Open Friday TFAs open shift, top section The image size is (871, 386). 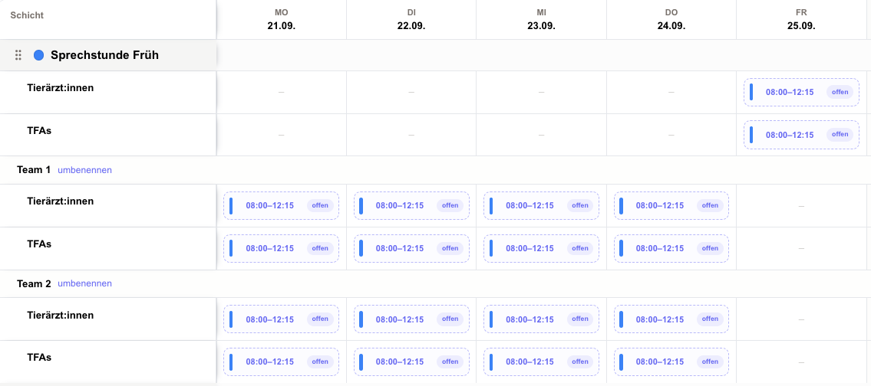[x=801, y=135]
